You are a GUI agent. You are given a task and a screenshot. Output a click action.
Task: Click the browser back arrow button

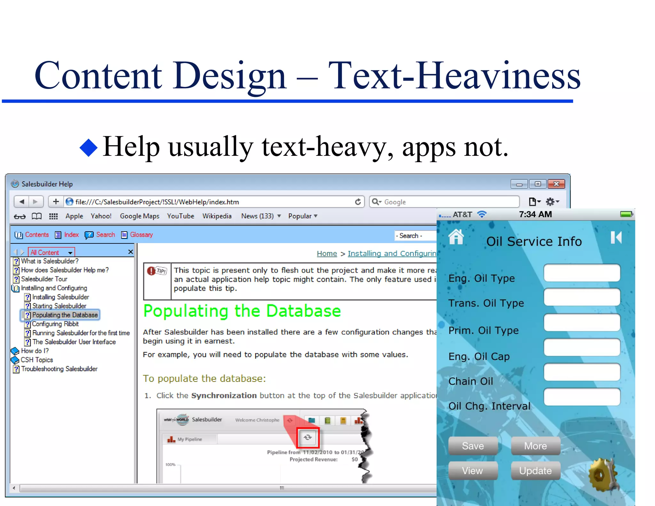[22, 202]
